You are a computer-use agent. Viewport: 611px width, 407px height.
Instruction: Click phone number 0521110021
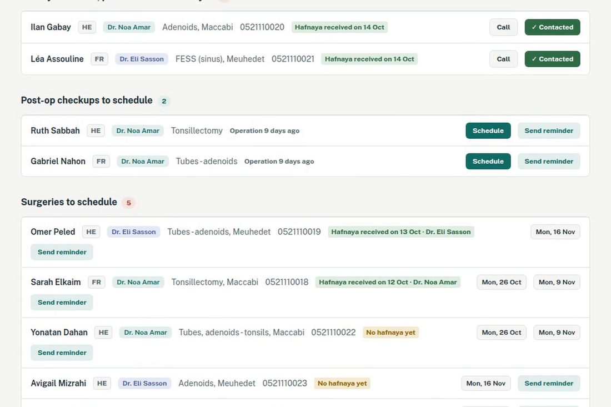coord(293,59)
